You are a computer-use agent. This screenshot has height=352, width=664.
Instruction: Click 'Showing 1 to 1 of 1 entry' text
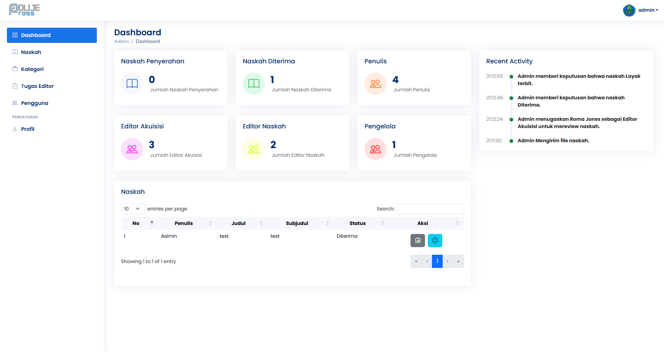(x=148, y=261)
